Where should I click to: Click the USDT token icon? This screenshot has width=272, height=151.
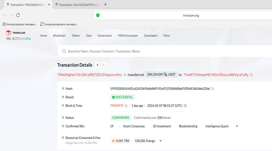165,74
